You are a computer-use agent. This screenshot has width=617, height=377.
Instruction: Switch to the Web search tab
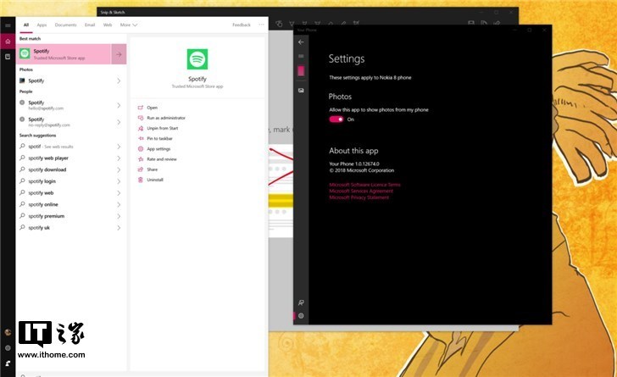(108, 25)
